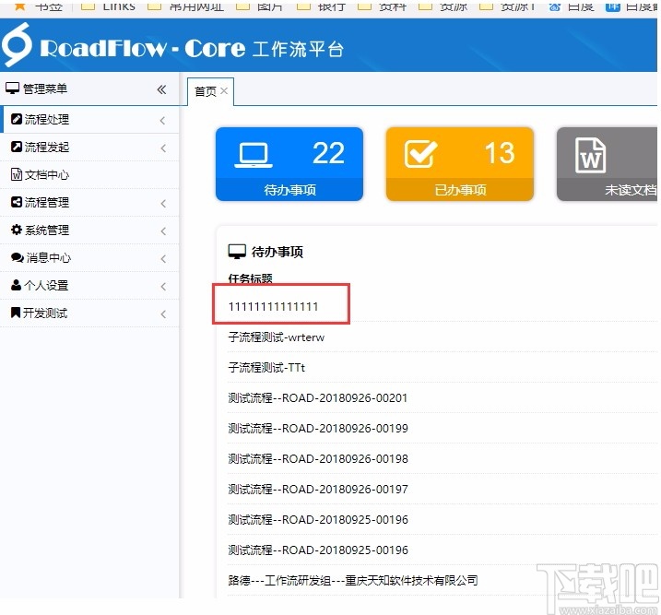Click the 已办事项 label on orange card
This screenshot has width=661, height=615.
click(x=460, y=190)
